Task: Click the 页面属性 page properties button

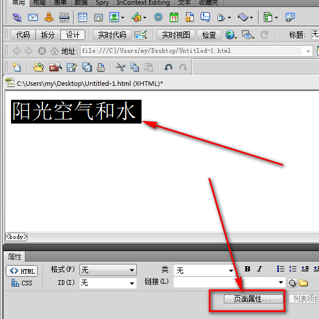Action: click(x=253, y=299)
